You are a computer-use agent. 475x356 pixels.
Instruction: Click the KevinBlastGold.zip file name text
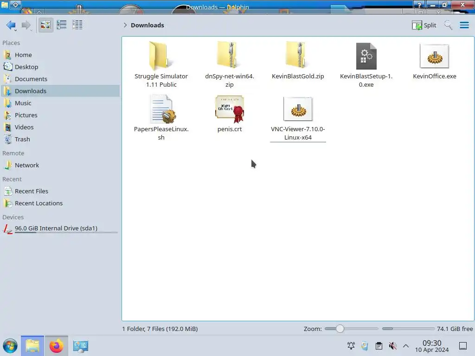coord(298,76)
